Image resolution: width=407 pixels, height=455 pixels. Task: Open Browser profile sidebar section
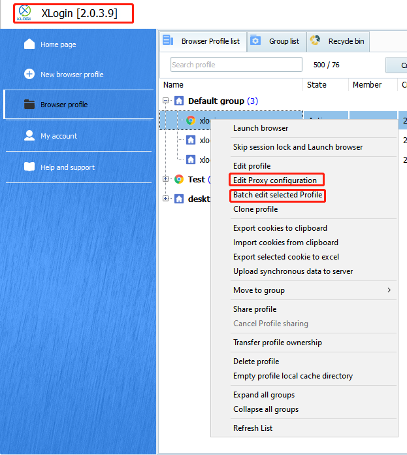click(78, 104)
